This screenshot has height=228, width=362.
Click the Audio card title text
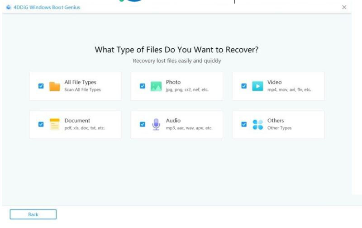pyautogui.click(x=173, y=121)
